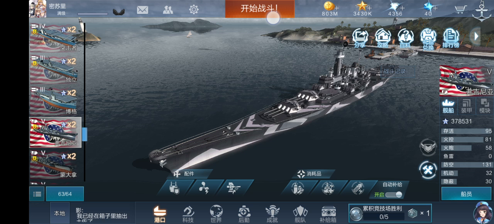Toggle the 自动补给 auto-supply switch
494x224 pixels.
[393, 195]
